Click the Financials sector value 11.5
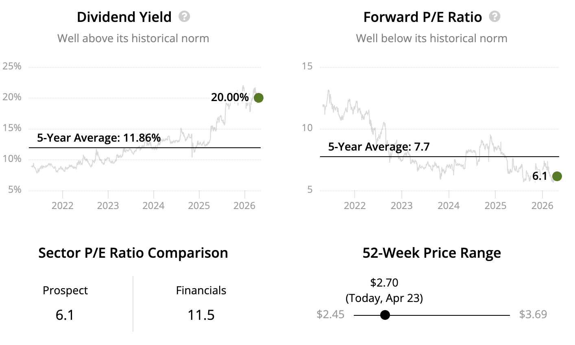575x345 pixels. (x=201, y=315)
